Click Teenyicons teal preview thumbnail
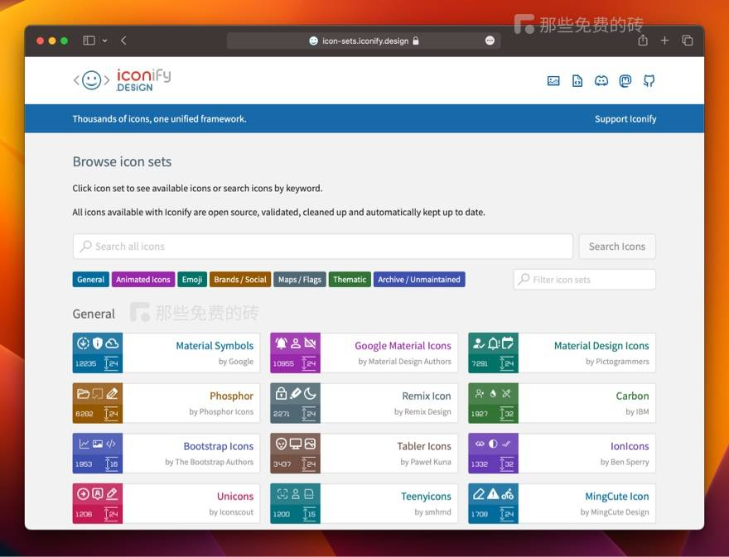 point(295,503)
